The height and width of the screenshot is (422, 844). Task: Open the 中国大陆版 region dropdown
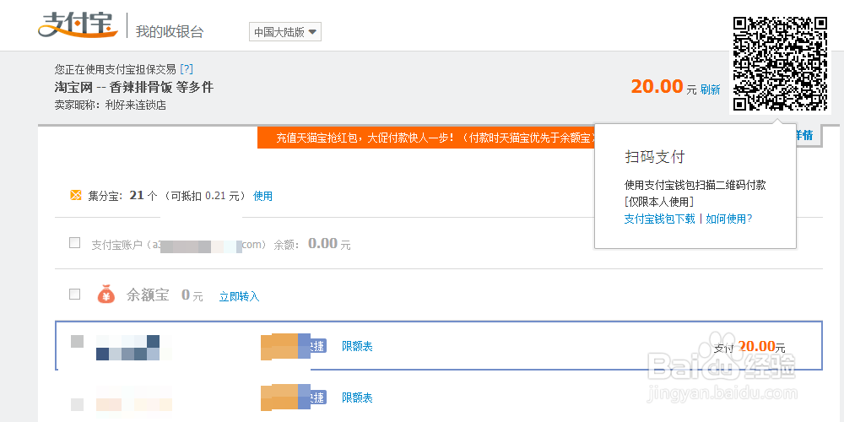click(x=285, y=32)
